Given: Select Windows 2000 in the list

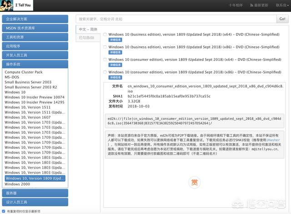Looking at the screenshot, I should tap(17, 184).
